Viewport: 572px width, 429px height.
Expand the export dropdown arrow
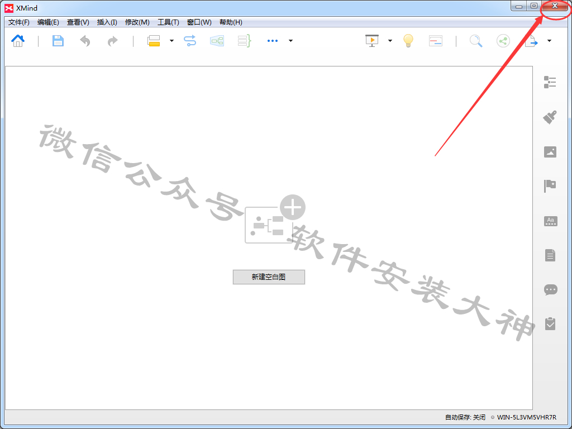[x=550, y=41]
